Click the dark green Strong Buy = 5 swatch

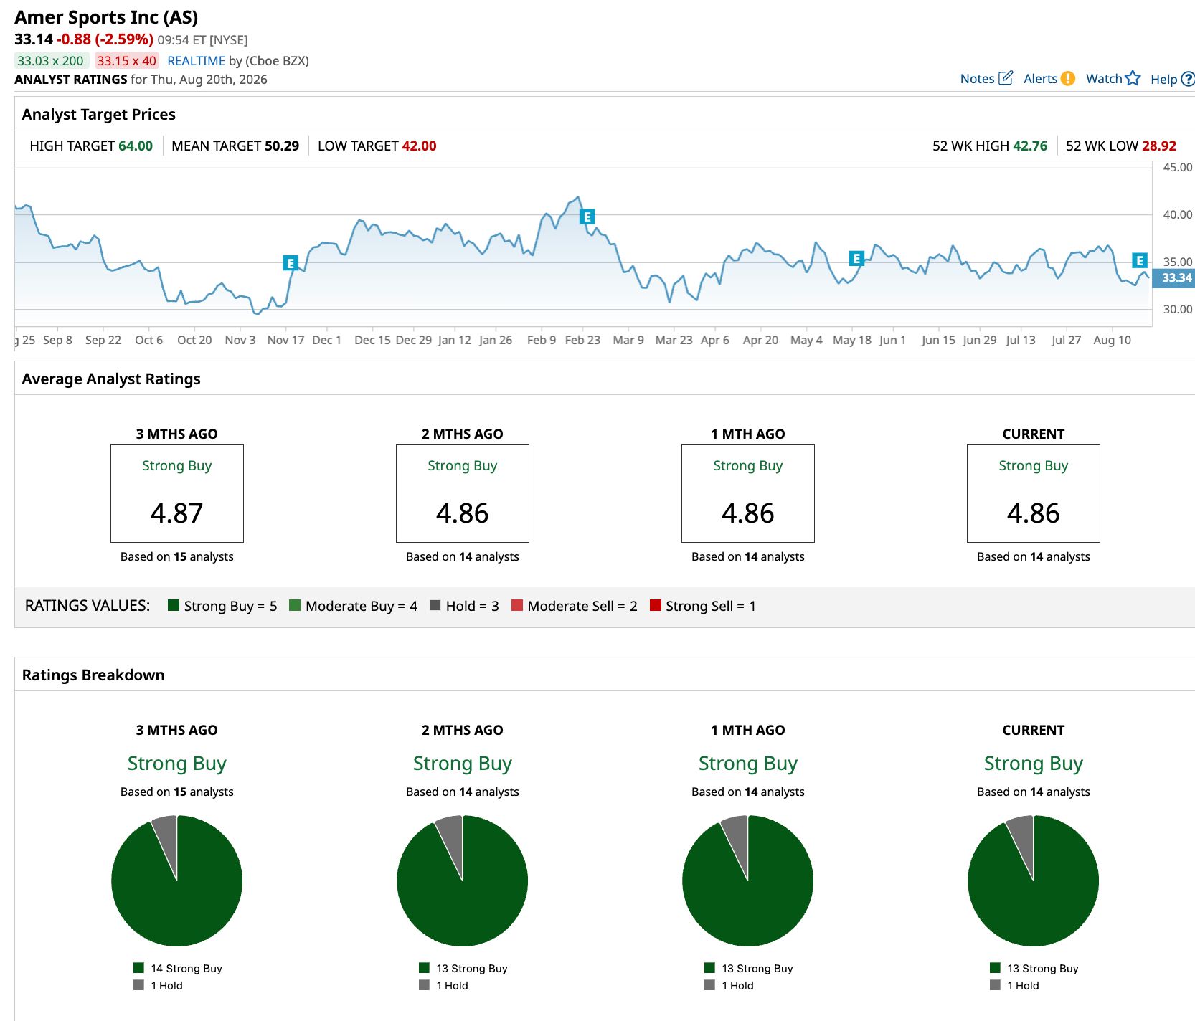(173, 605)
